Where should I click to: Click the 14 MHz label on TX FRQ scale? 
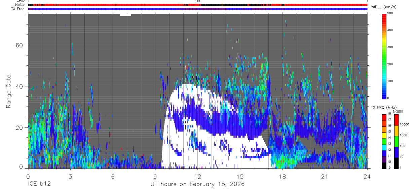click(389, 137)
